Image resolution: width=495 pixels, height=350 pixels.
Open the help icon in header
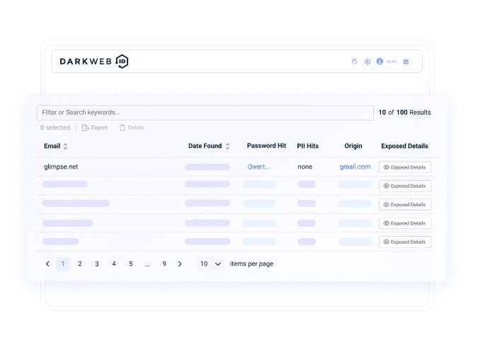click(x=355, y=62)
